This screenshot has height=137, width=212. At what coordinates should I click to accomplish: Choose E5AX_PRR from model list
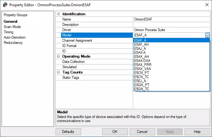point(171,65)
